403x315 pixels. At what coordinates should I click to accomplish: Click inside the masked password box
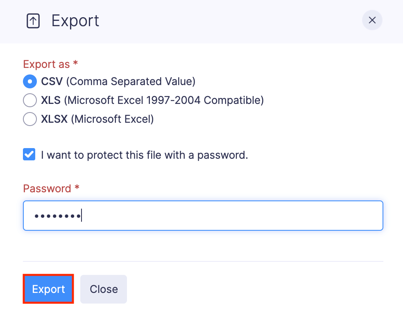[x=203, y=216]
